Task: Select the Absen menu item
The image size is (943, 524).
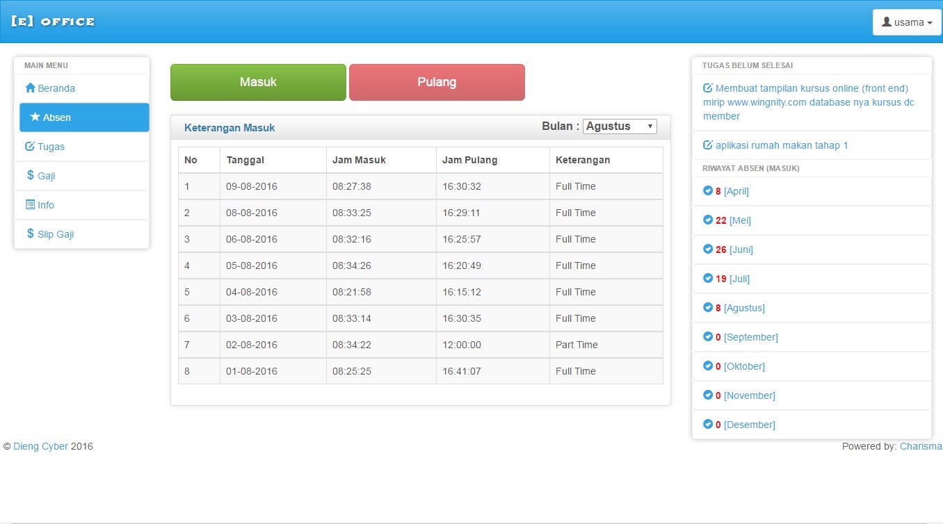Action: [x=84, y=117]
